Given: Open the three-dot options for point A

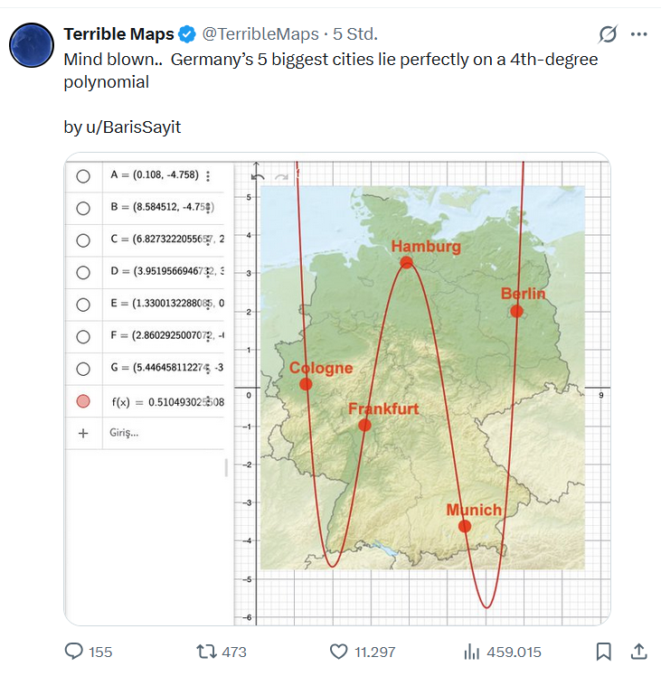Looking at the screenshot, I should (x=209, y=176).
